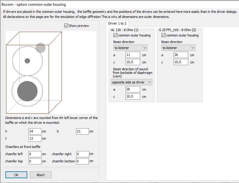This screenshot has height=183, width=239.
Task: Click the G 25 FFL_WG 'a' field showing 26
Action: [181, 55]
